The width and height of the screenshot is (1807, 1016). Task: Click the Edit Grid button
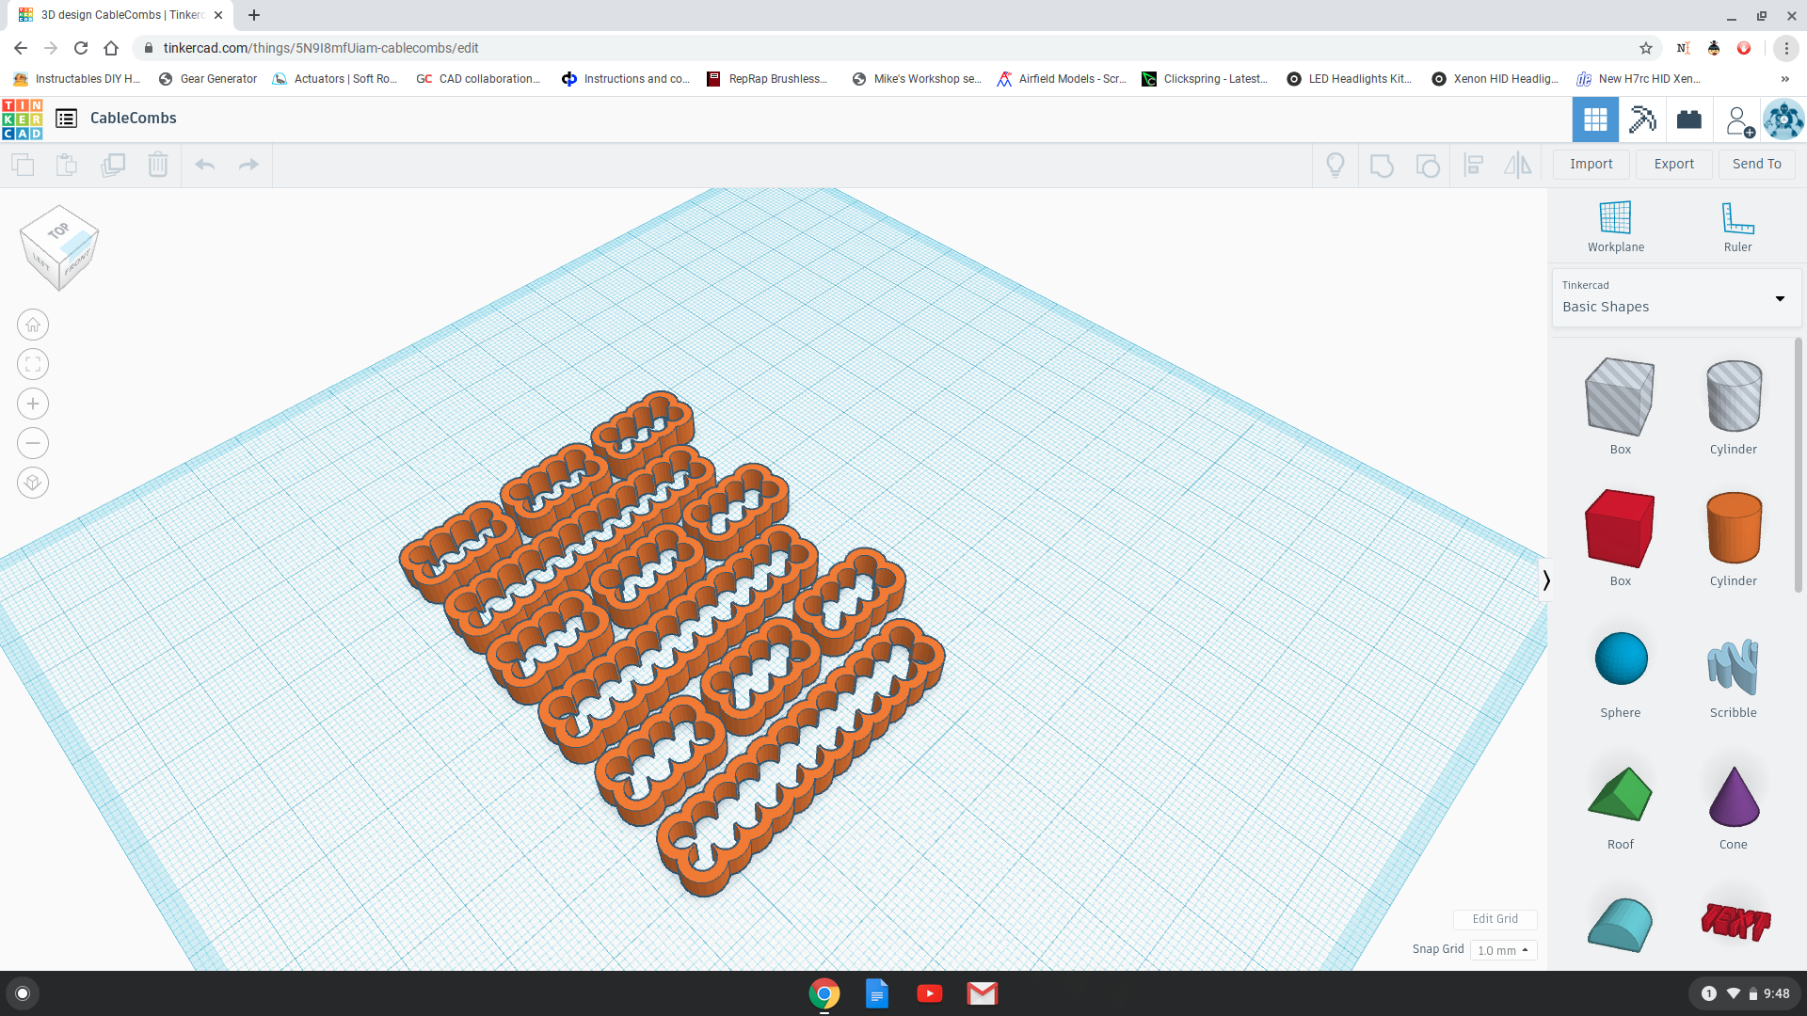pos(1495,919)
